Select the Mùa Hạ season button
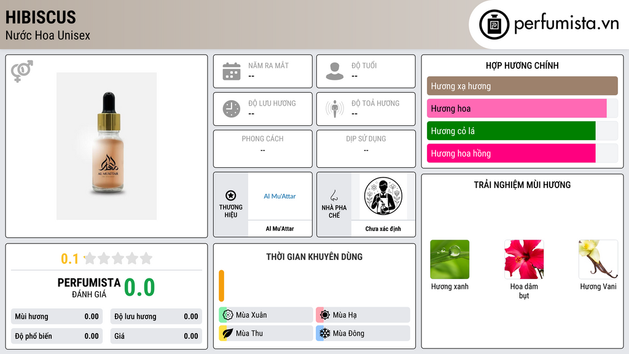Screen dimensions: 629x354 [363, 315]
